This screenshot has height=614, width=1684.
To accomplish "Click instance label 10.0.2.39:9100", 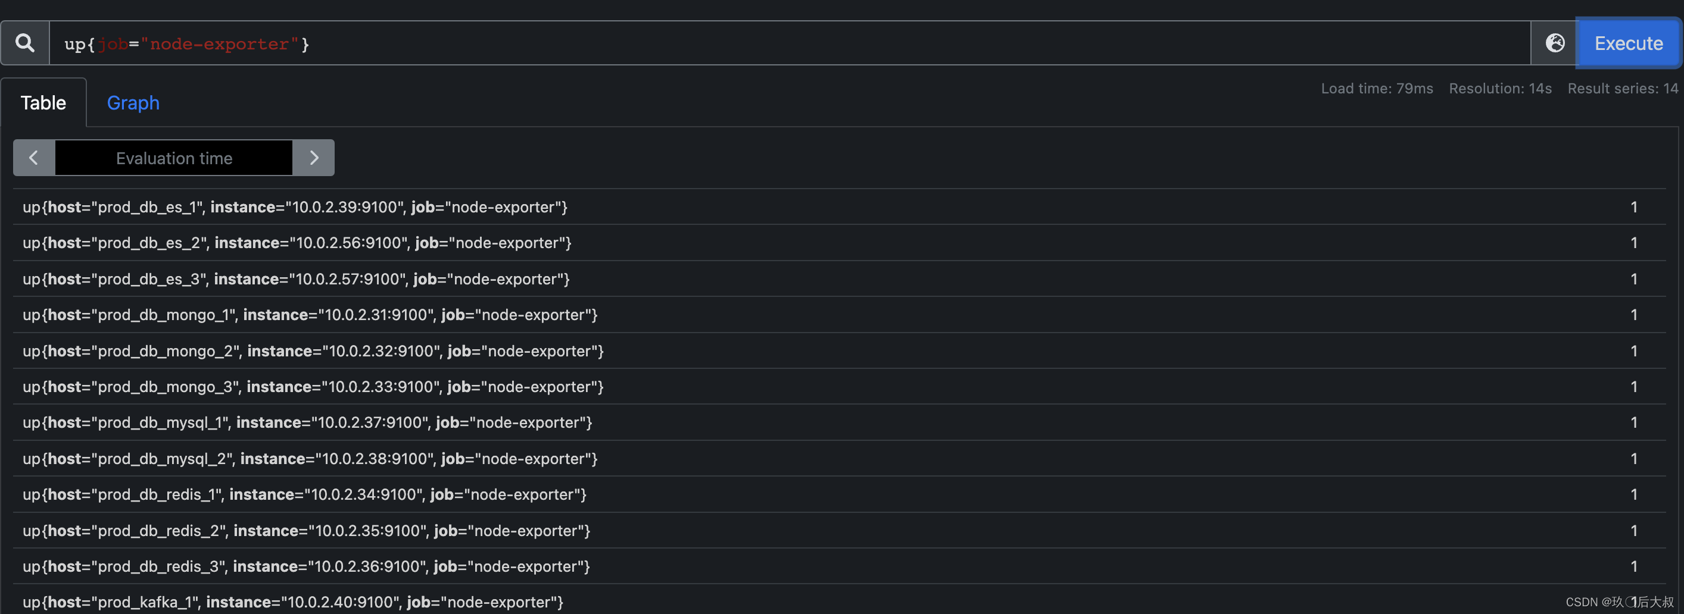I will (x=343, y=207).
